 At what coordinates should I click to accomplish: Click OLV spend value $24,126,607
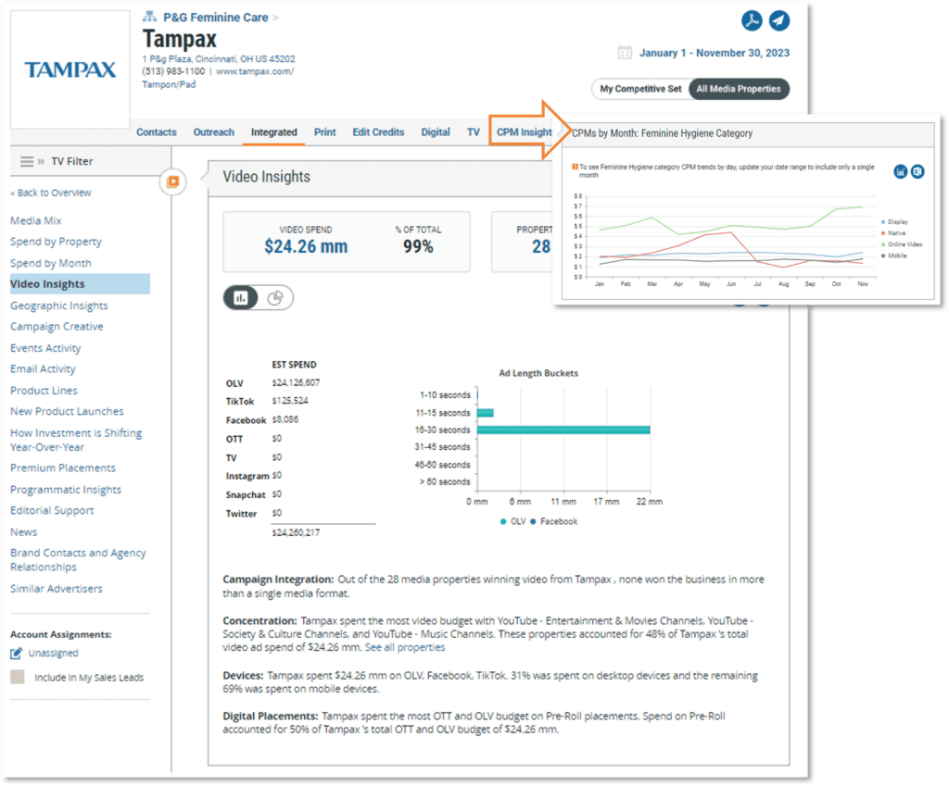pos(296,382)
